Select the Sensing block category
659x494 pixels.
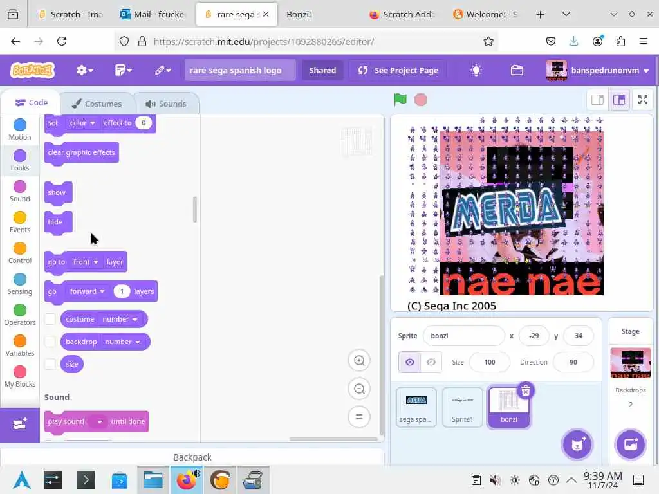coord(20,284)
